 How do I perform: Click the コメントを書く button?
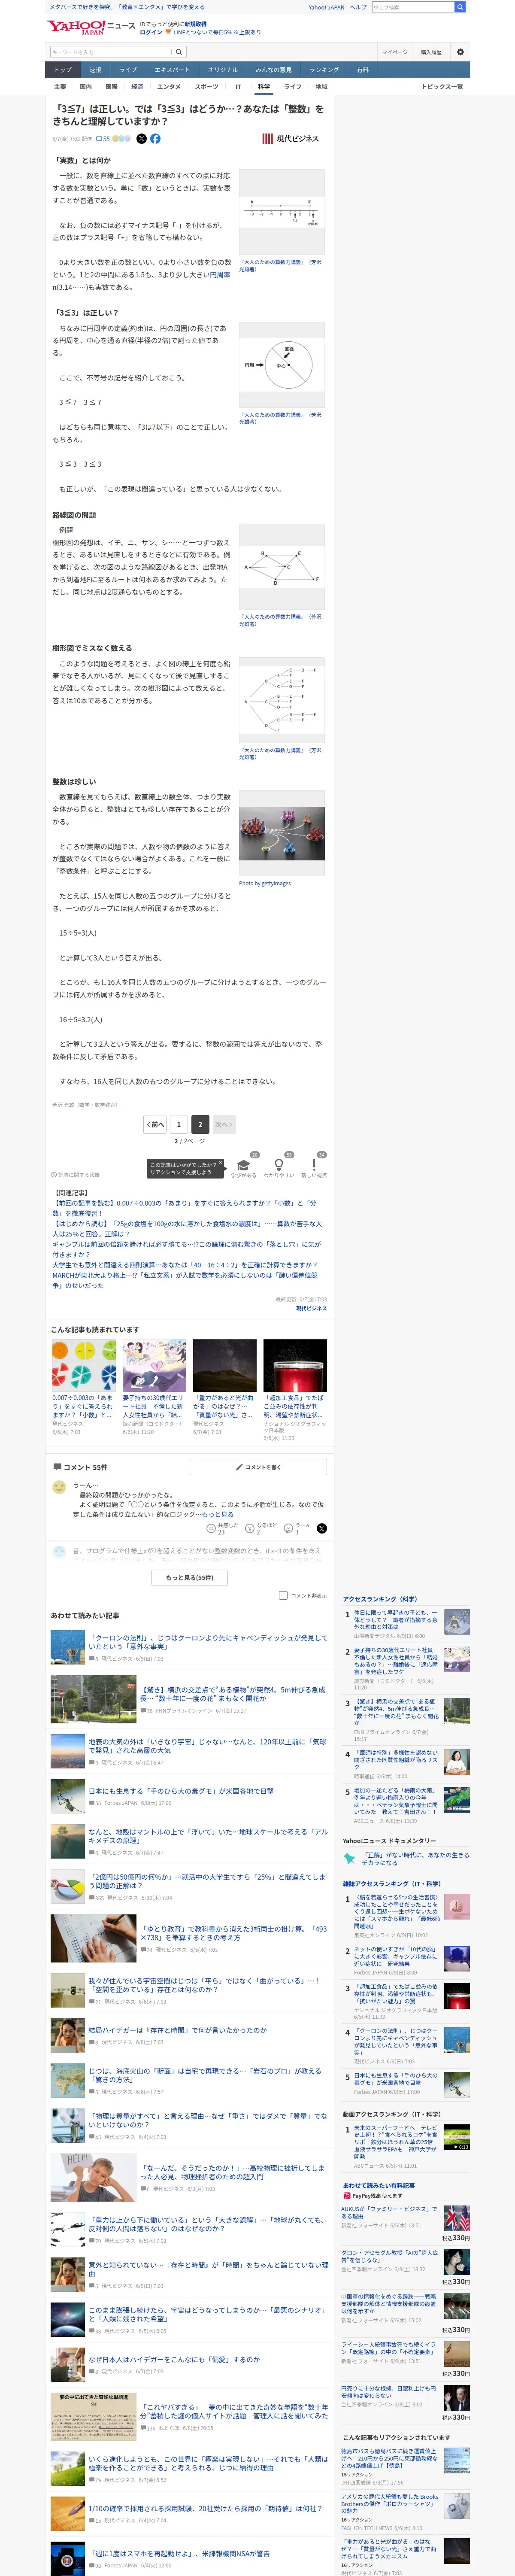(258, 1467)
